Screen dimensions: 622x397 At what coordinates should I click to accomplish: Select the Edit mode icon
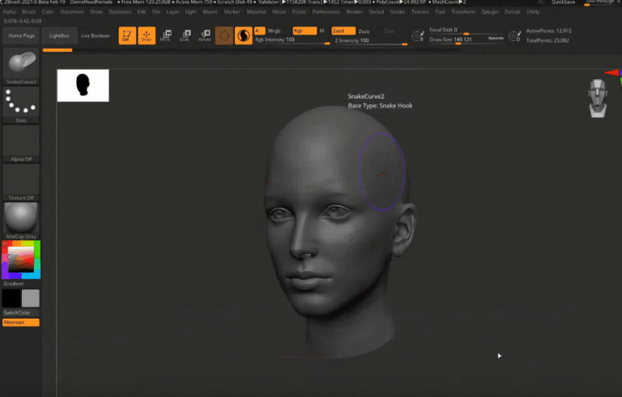tap(127, 36)
